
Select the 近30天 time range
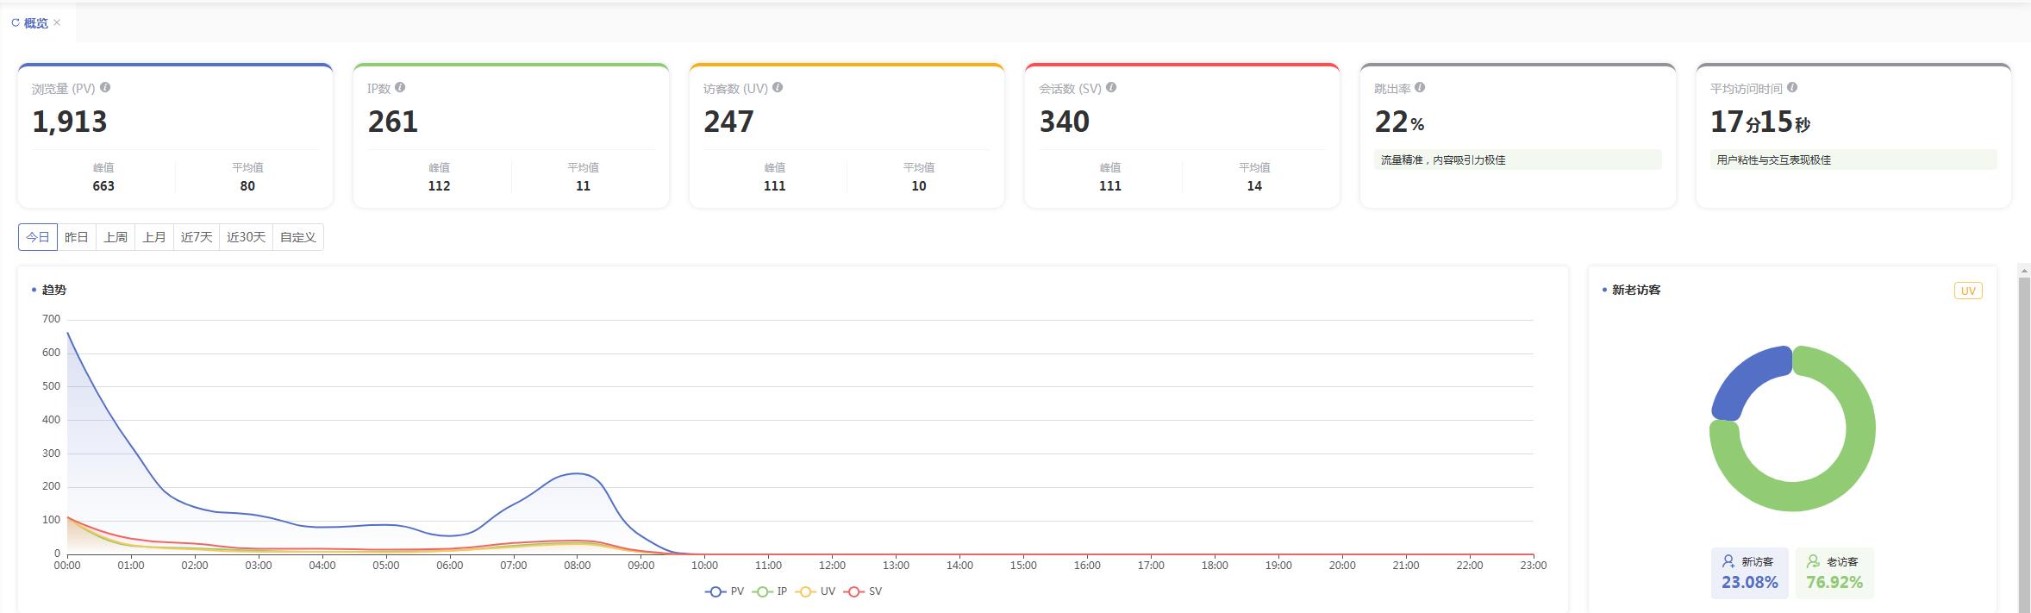pos(247,237)
